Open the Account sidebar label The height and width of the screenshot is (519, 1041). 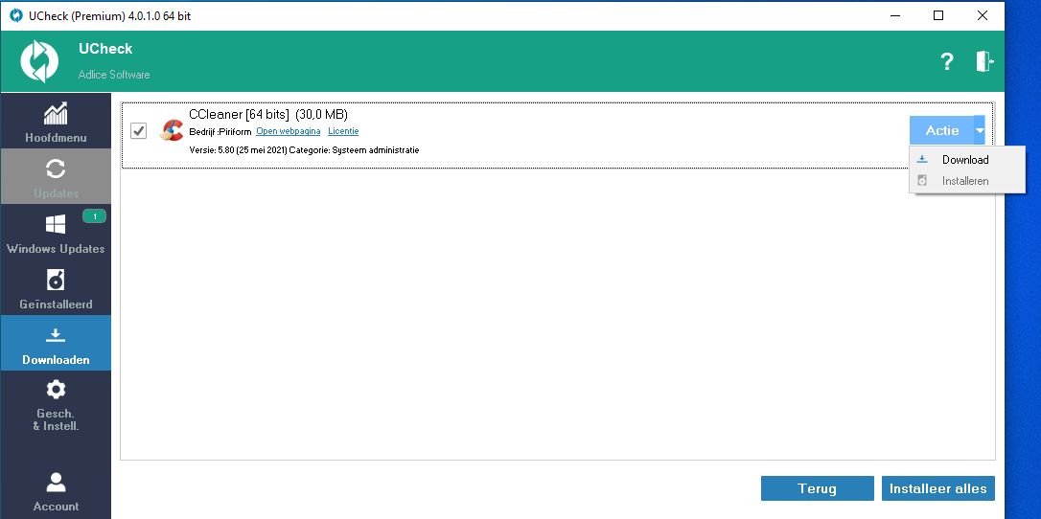tap(56, 507)
